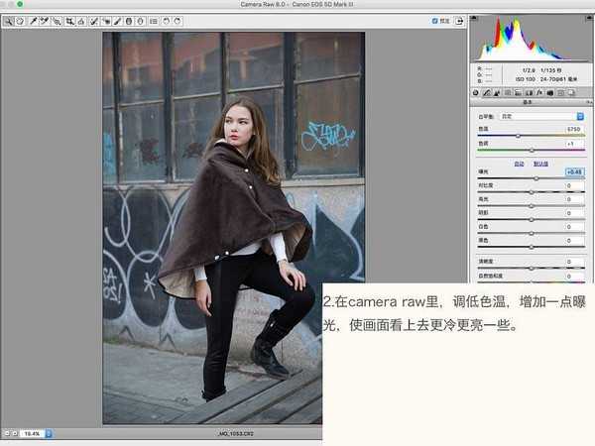Select the Zoom tool in the toolbar
Image resolution: width=595 pixels, height=446 pixels.
[8, 20]
